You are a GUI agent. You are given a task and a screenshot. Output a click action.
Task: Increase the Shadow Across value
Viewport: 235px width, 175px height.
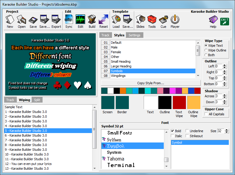click(225, 95)
